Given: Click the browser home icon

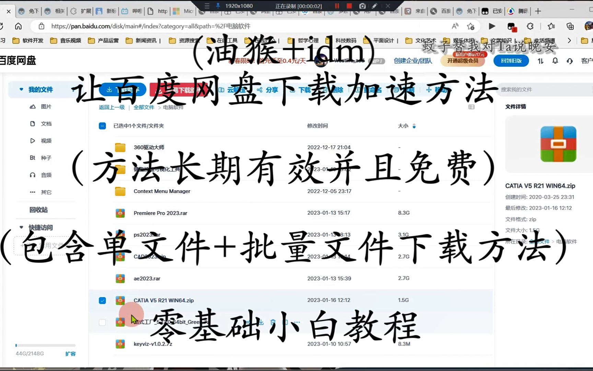Looking at the screenshot, I should pos(18,26).
